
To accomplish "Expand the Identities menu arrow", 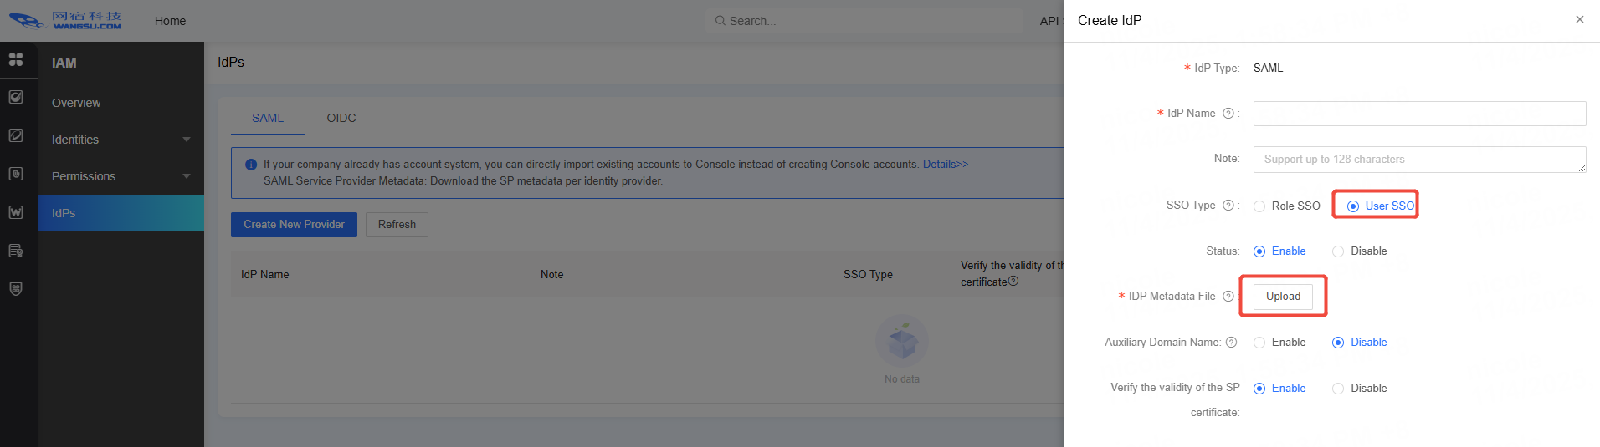I will (186, 140).
